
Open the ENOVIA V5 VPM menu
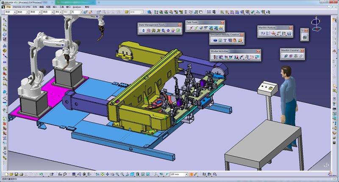click(21, 7)
